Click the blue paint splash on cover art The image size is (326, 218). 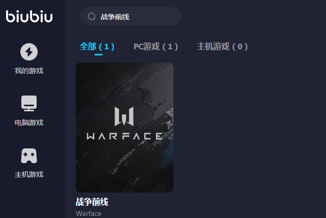[168, 153]
